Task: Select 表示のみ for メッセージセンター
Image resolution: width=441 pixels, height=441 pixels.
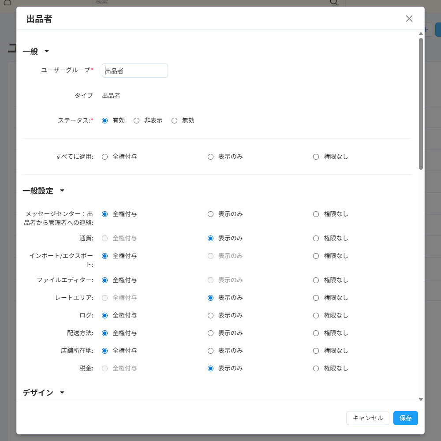Action: tap(211, 214)
